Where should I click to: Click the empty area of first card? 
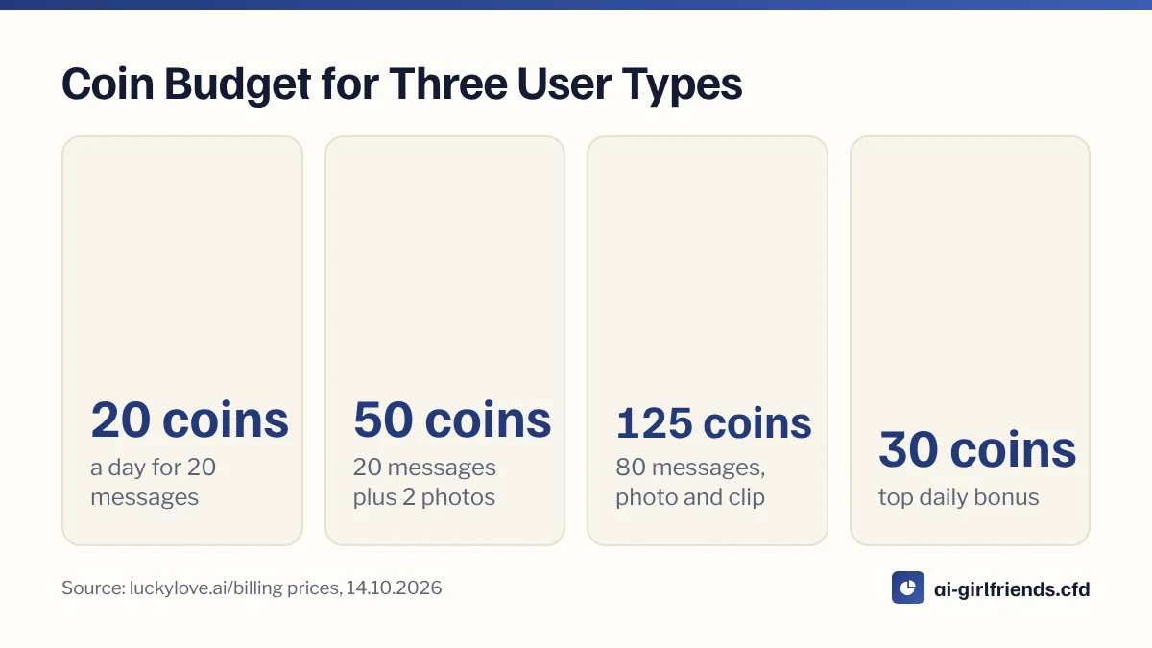click(x=182, y=259)
